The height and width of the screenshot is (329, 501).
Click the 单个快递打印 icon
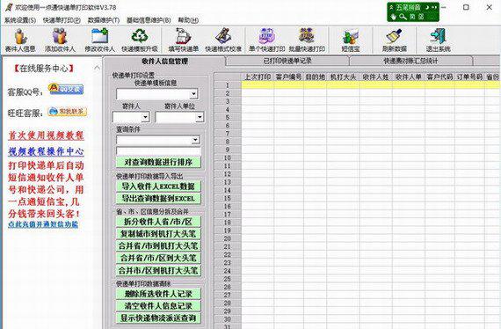[x=267, y=40]
